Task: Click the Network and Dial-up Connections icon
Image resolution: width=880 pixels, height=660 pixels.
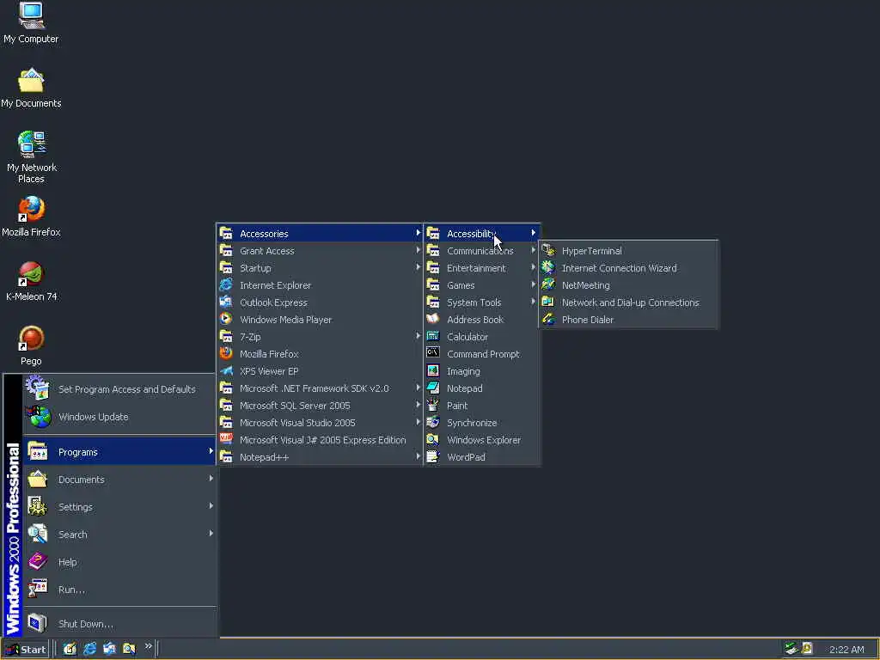Action: 548,302
